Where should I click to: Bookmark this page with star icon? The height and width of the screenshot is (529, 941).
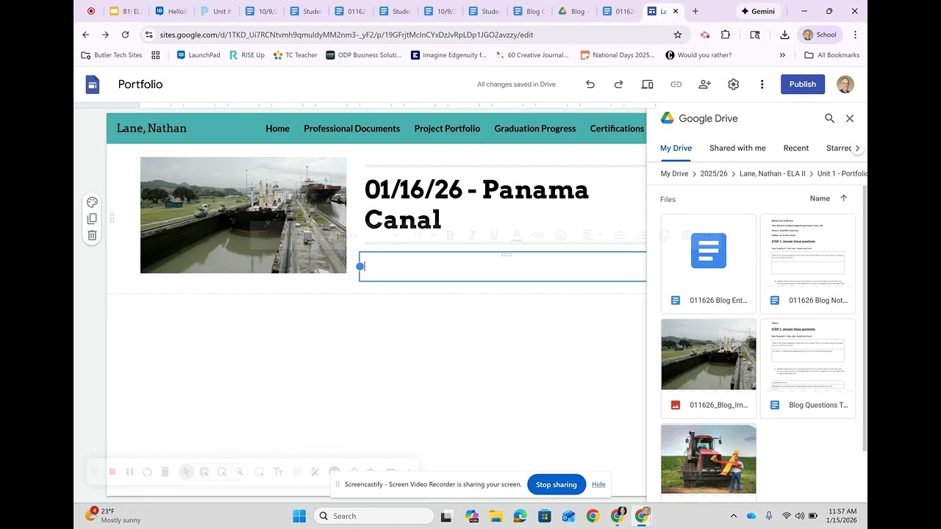point(678,35)
